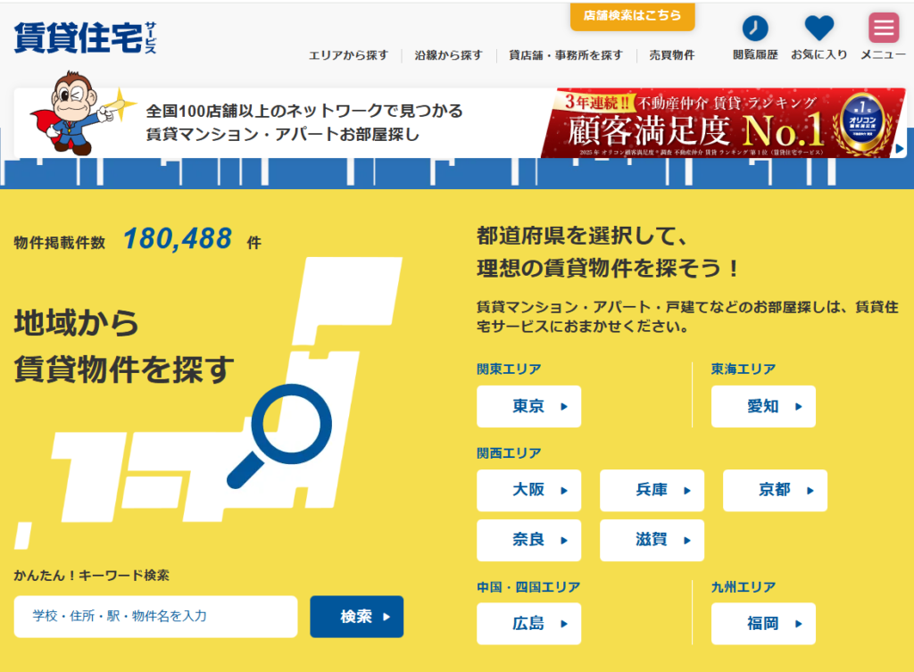
Task: Choose the 大阪 prefecture button
Action: [528, 491]
